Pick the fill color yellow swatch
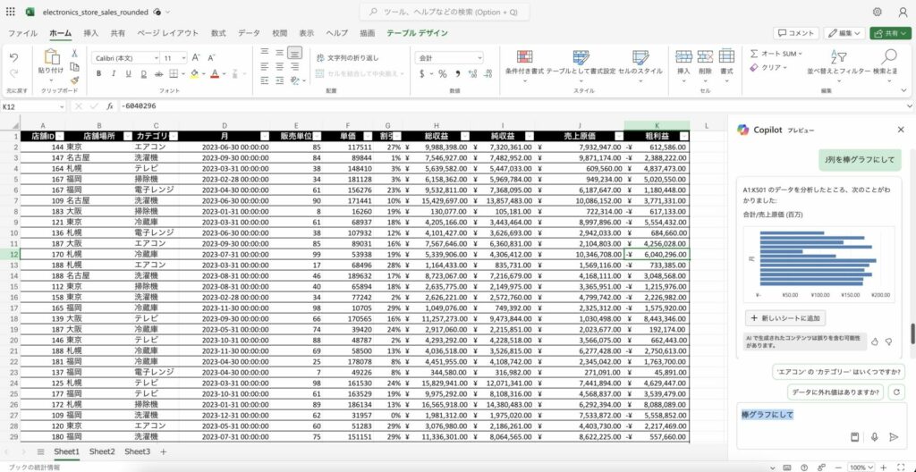The width and height of the screenshot is (916, 472). pos(194,73)
